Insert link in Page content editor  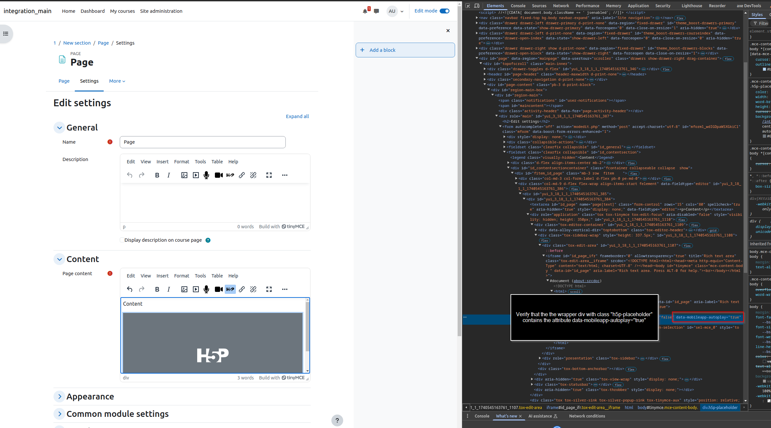(x=242, y=289)
